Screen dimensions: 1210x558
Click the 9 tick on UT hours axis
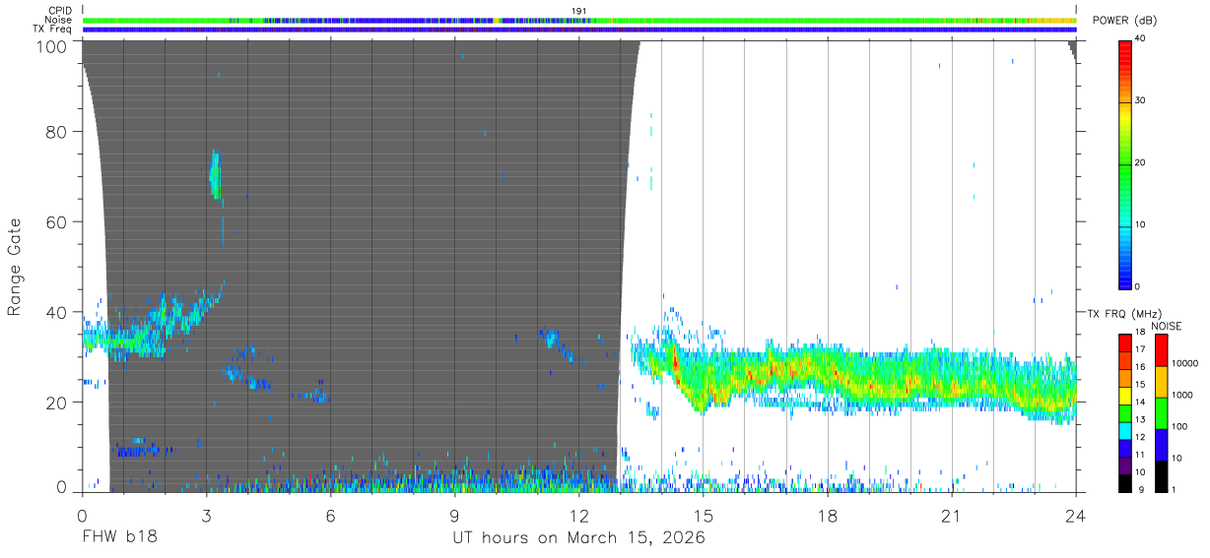454,515
